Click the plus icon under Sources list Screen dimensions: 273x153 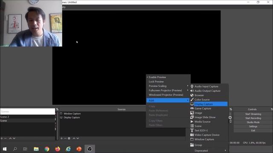point(61,139)
